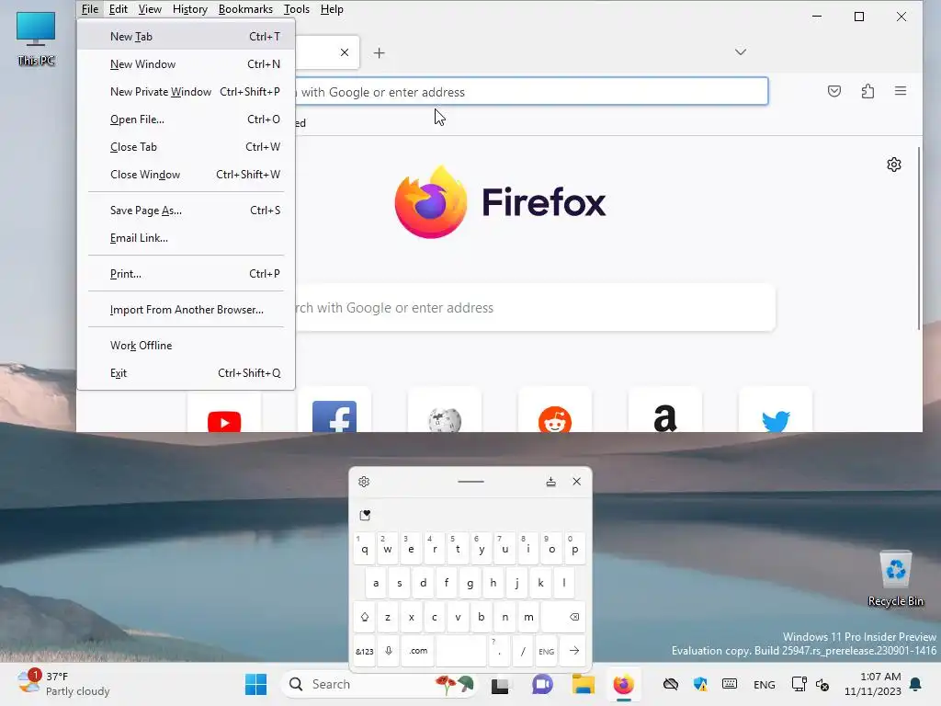
Task: Open the View menu
Action: (x=150, y=9)
